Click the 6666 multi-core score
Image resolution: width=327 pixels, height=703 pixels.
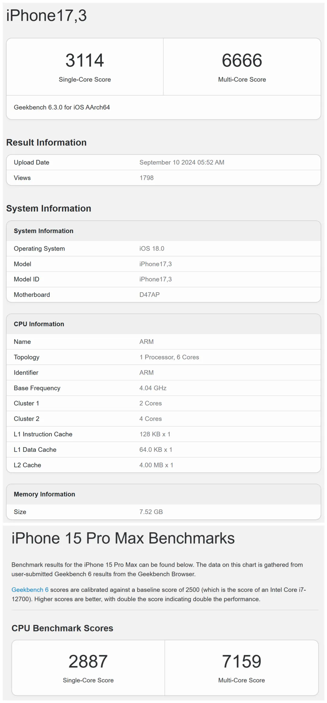coord(242,60)
